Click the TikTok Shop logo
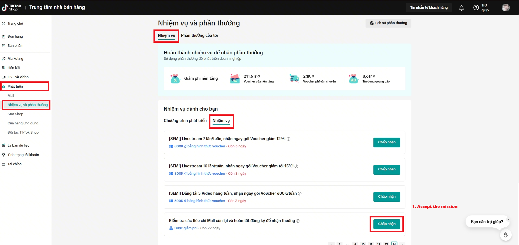This screenshot has width=519, height=245. coord(11,8)
